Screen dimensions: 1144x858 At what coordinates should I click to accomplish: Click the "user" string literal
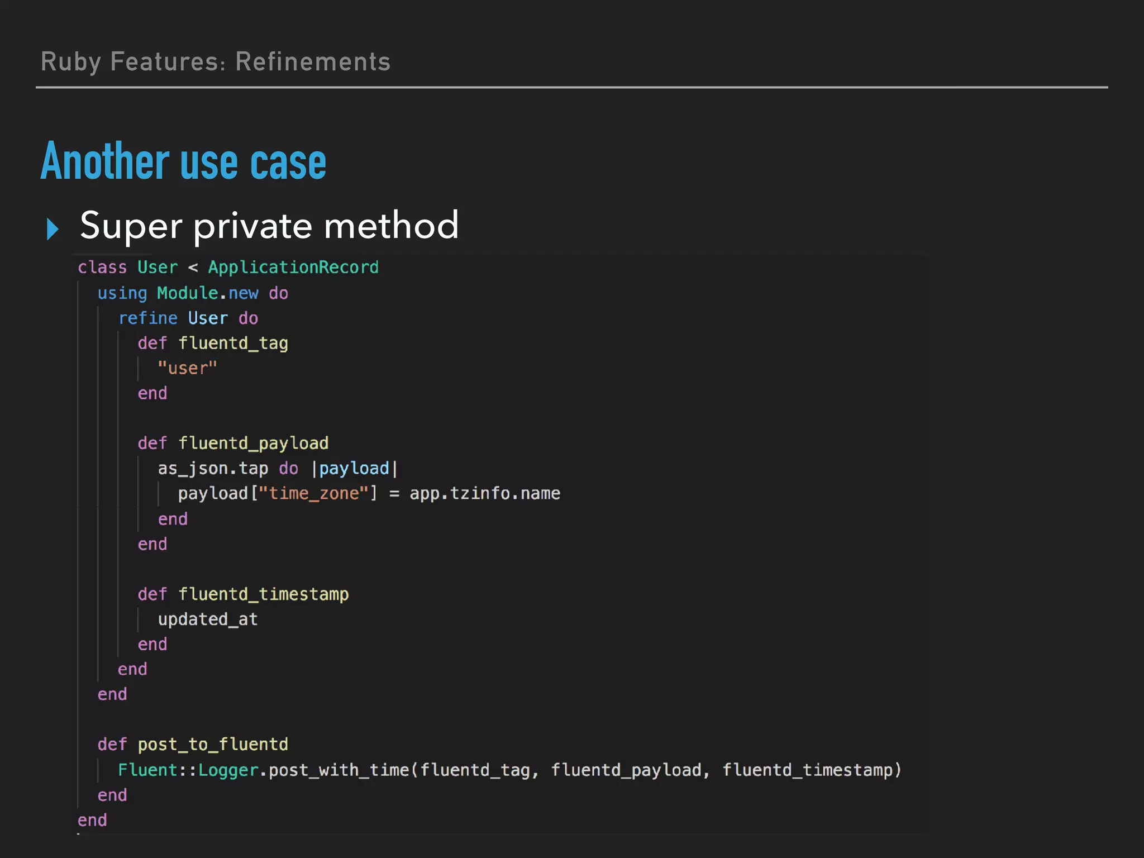coord(187,368)
